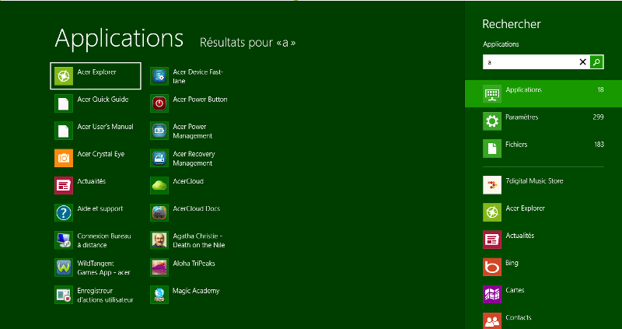The height and width of the screenshot is (329, 622).
Task: Filter results by Applications category
Action: click(543, 93)
